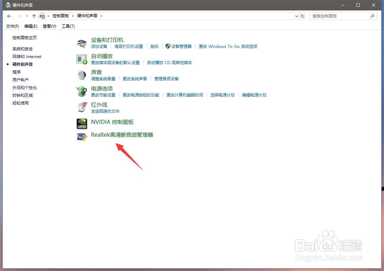This screenshot has width=384, height=271.
Task: Open the address bar dropdown arrow
Action: click(296, 16)
